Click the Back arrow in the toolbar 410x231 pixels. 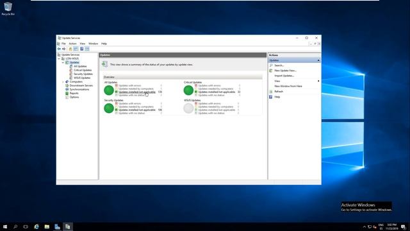point(59,49)
